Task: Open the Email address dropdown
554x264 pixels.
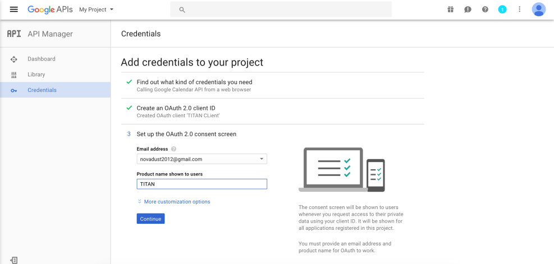Action: tap(202, 159)
